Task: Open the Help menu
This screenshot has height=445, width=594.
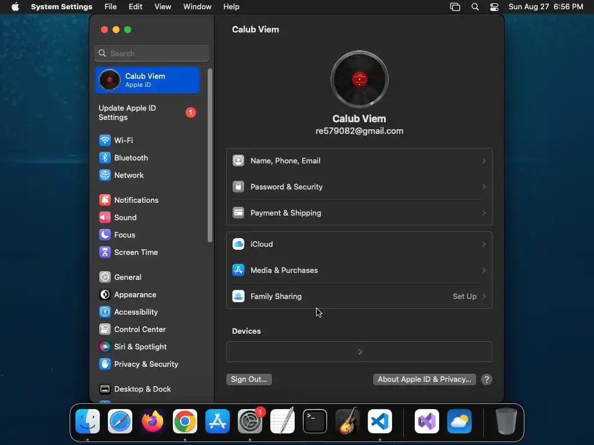Action: click(x=231, y=7)
